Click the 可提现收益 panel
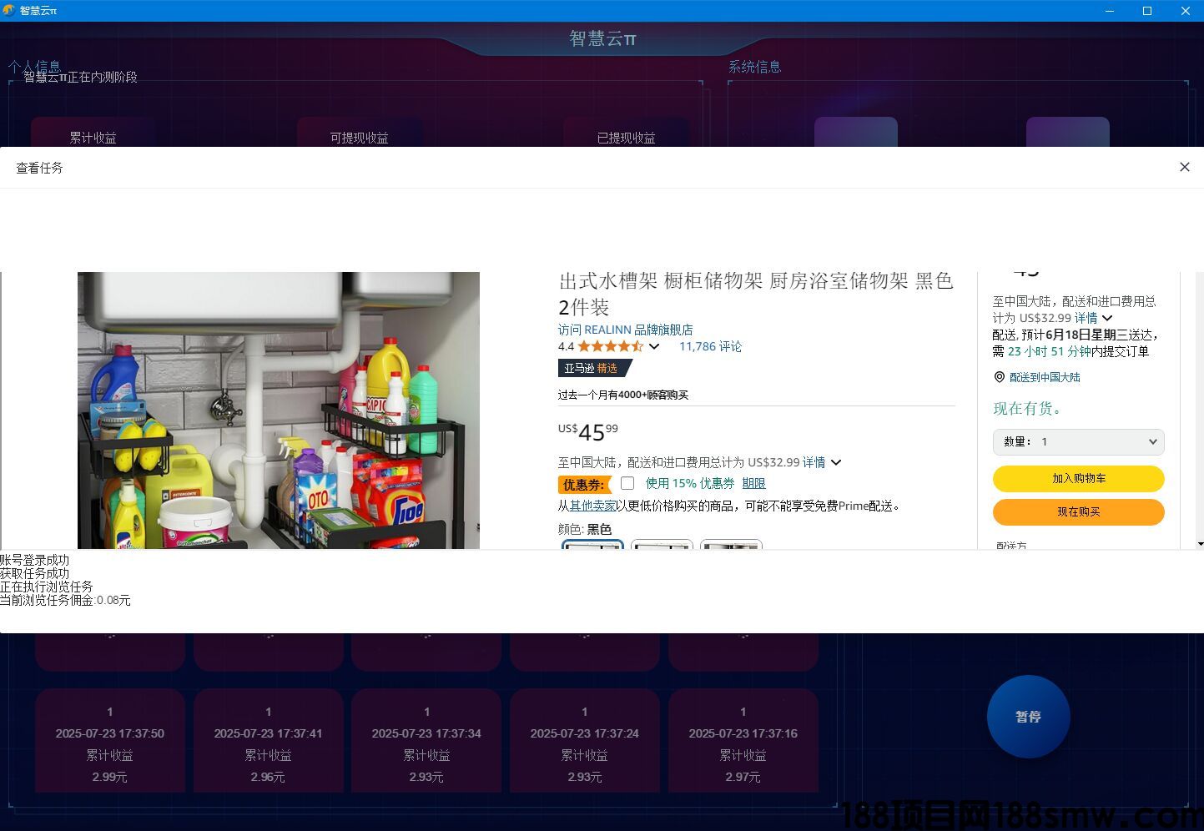 359,133
